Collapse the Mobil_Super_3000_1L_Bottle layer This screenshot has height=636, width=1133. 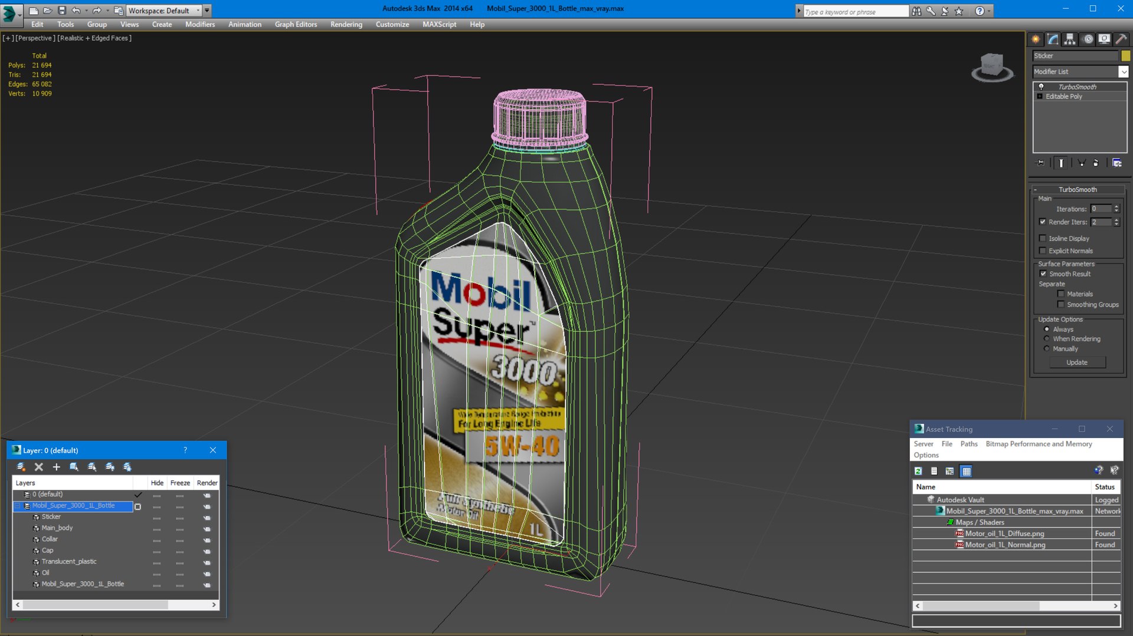[18, 506]
